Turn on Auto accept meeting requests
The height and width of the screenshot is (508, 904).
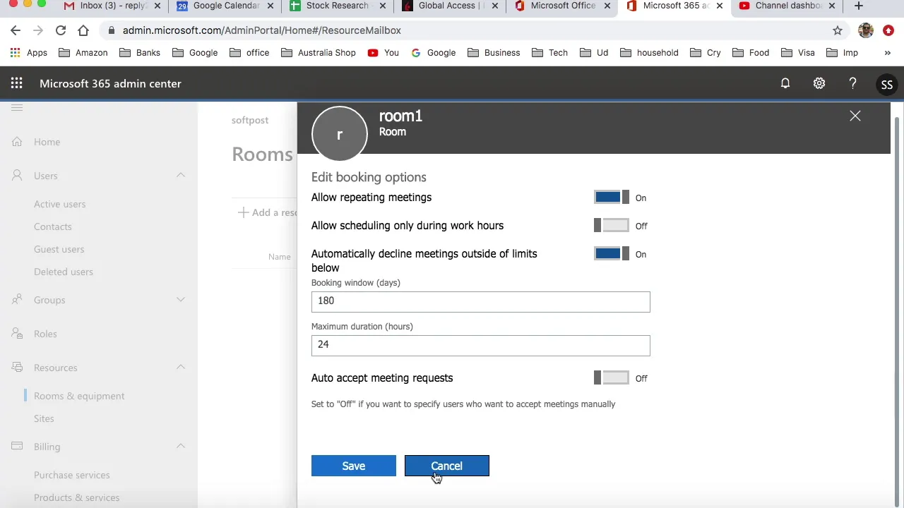(x=611, y=378)
